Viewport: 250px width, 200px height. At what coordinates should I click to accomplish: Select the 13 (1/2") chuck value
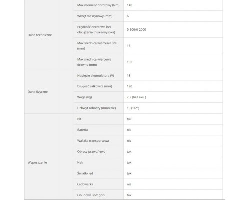tap(133, 108)
